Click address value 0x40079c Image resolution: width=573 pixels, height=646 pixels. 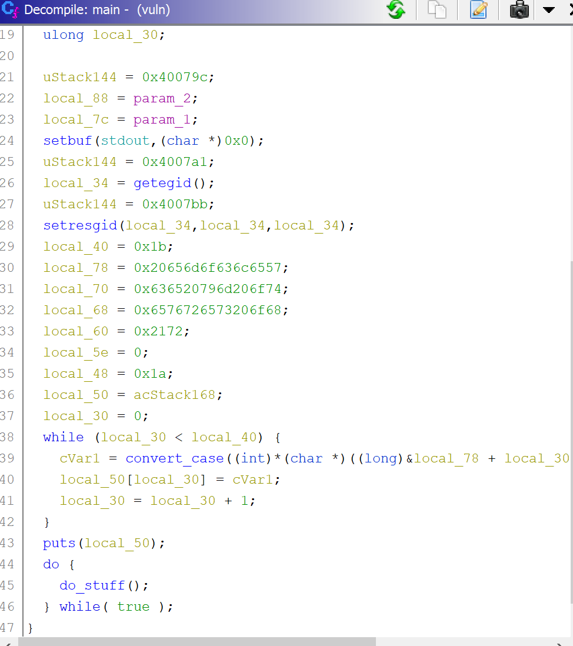pyautogui.click(x=175, y=77)
